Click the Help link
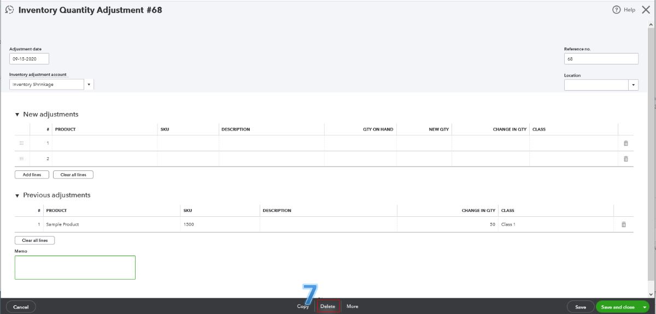The image size is (656, 314). click(629, 10)
